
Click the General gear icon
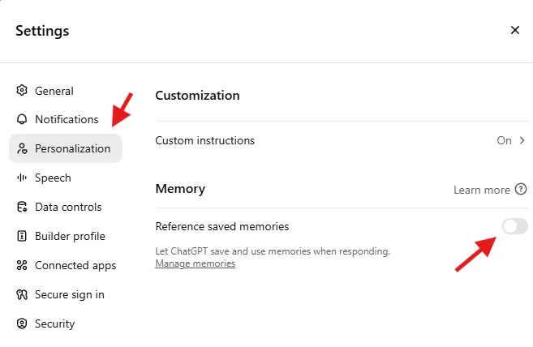22,91
